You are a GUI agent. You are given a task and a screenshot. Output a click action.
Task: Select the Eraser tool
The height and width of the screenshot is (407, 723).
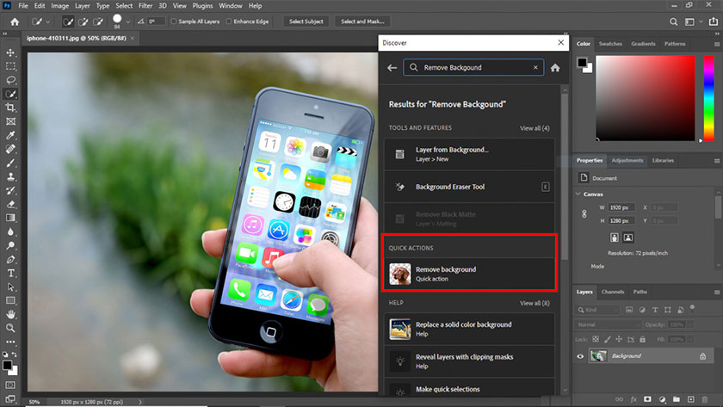(10, 204)
